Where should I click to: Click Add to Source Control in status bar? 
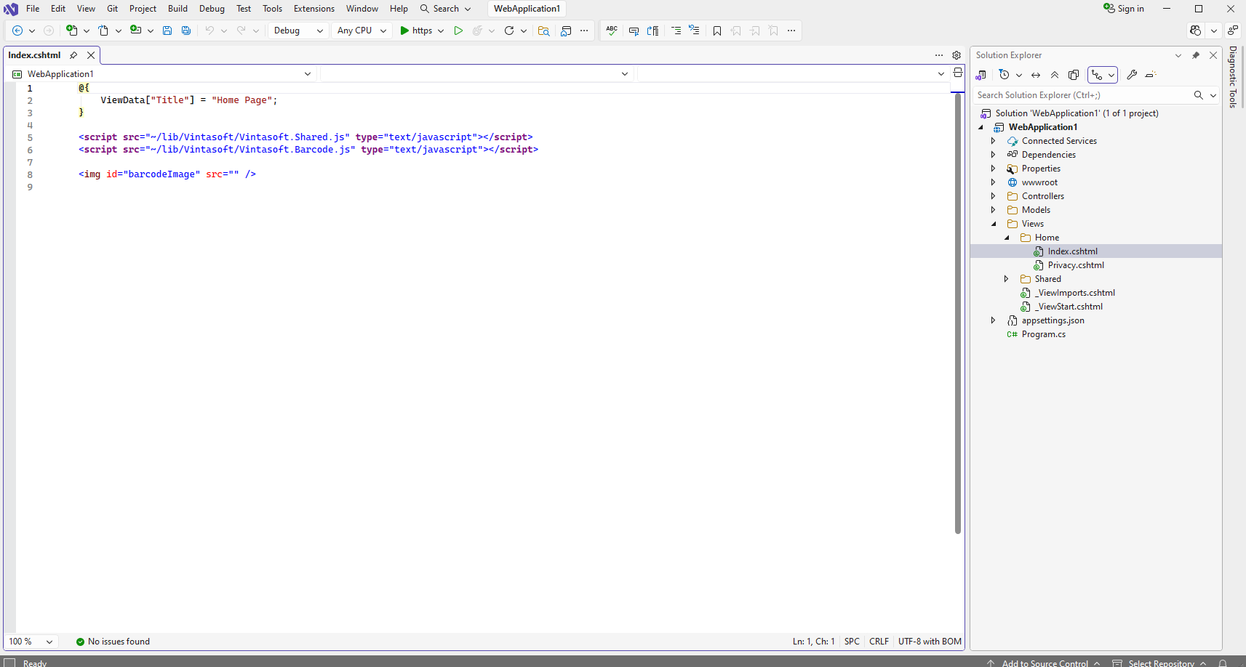pos(1045,663)
